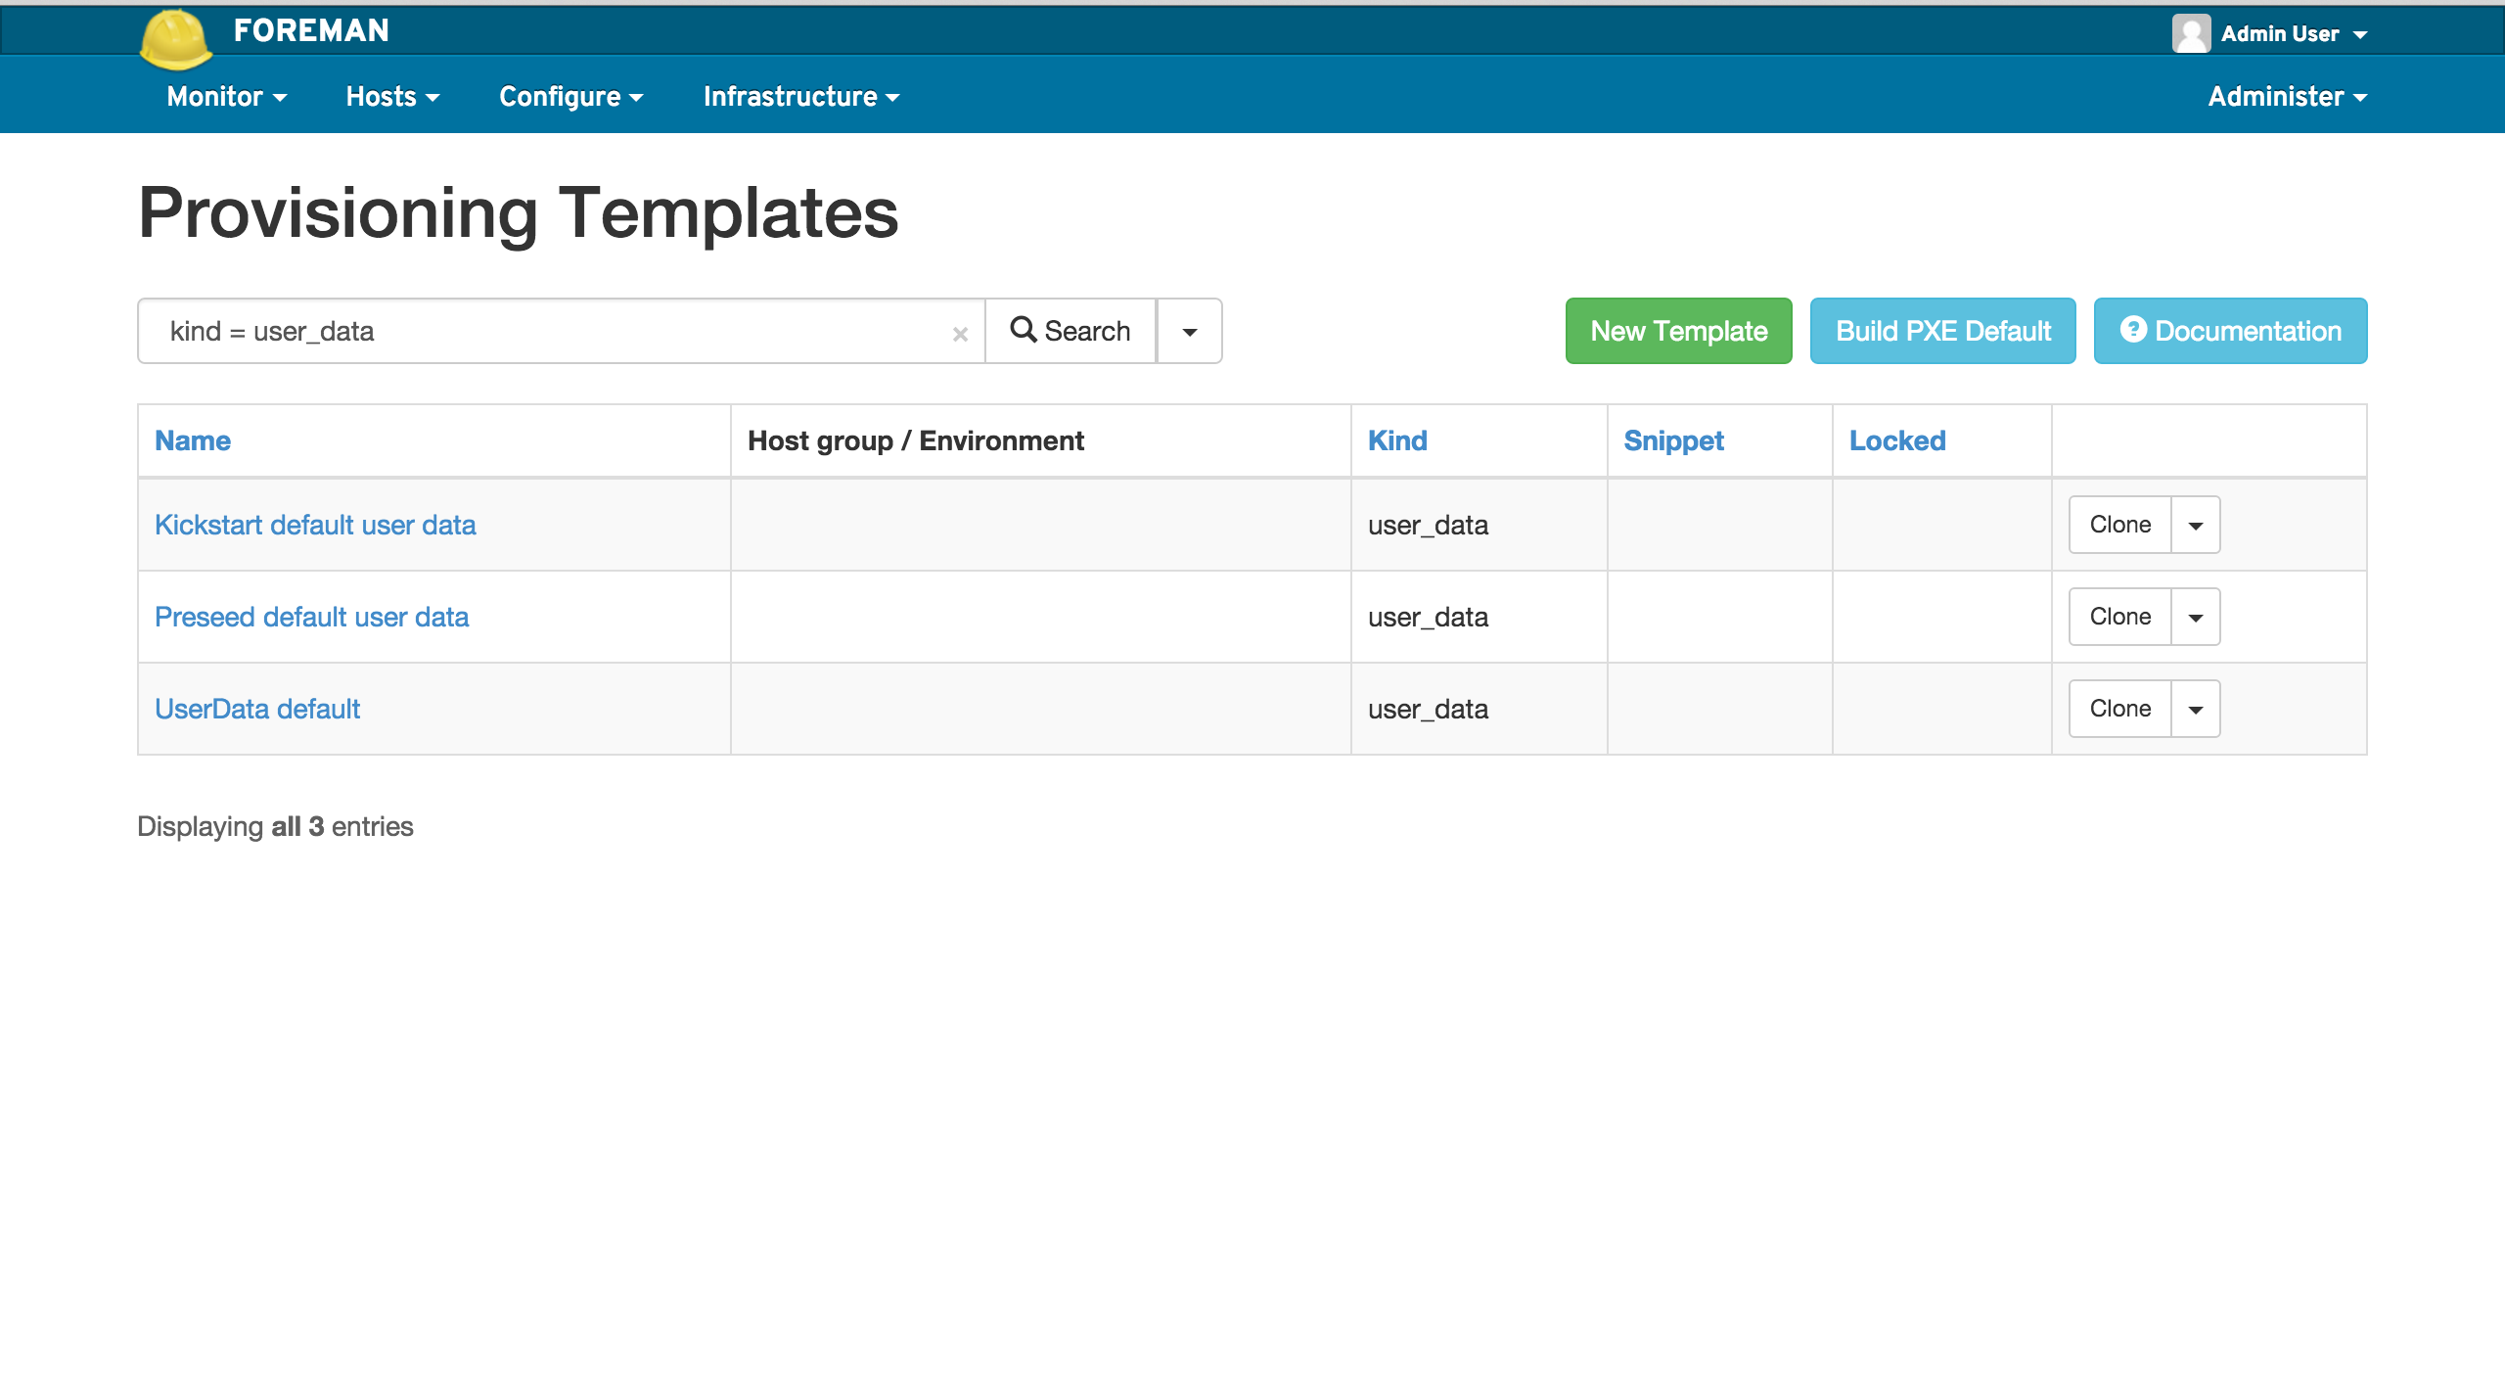Click the Snippet column header

coord(1675,440)
